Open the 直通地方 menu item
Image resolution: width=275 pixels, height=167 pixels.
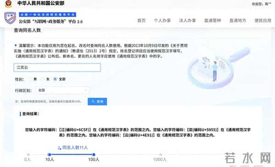(237, 21)
